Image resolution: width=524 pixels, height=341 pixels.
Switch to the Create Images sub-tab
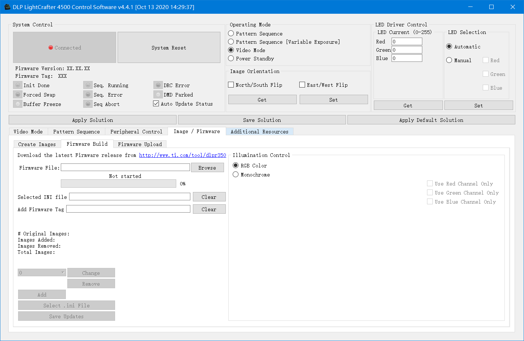pos(37,144)
